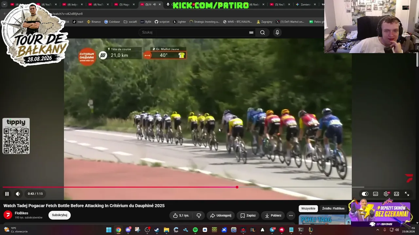Select the Źródło: FloBikes filter chip

[333, 209]
